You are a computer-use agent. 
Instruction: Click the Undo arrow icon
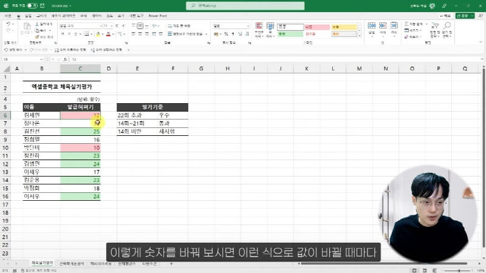pos(8,24)
